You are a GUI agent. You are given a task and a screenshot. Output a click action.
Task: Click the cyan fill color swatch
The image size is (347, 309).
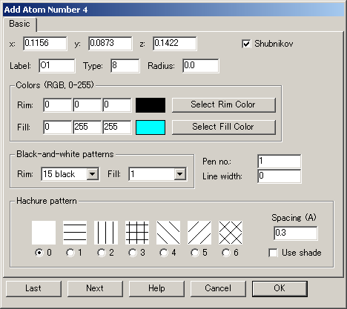tap(151, 127)
